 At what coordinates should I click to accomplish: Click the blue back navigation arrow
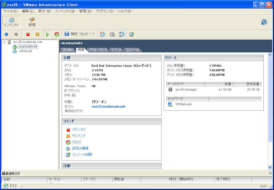(6, 34)
